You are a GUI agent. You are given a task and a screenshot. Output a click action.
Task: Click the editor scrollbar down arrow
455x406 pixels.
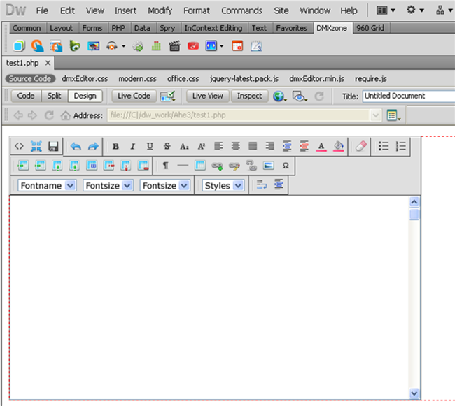coord(414,393)
